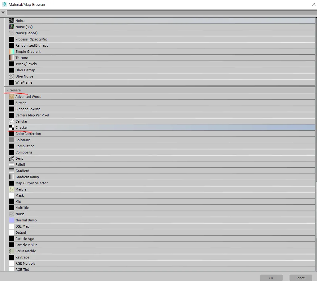Click the Dent map thumbnail icon
The height and width of the screenshot is (281, 317).
click(12, 158)
